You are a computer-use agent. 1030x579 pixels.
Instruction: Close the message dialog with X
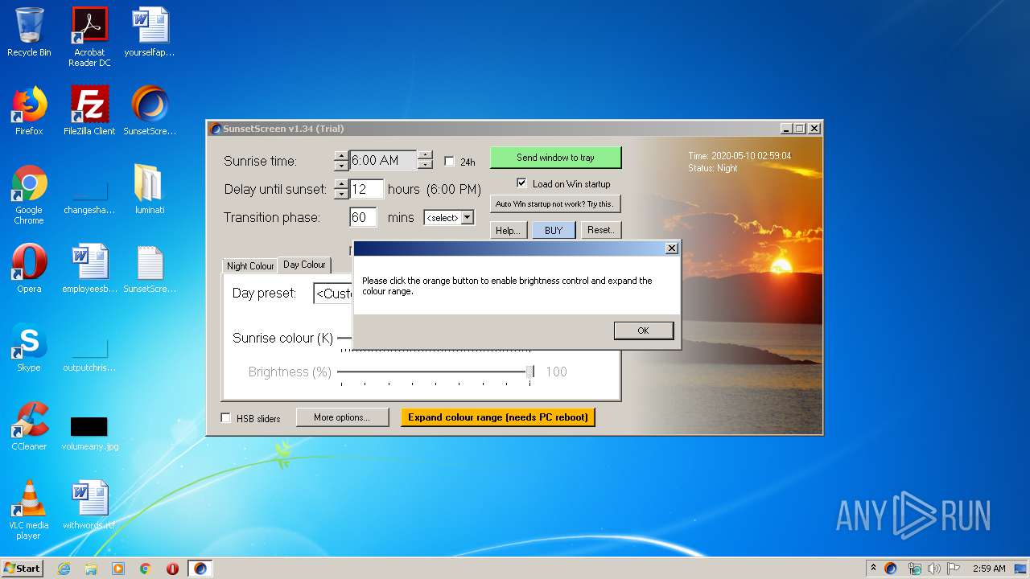[672, 248]
